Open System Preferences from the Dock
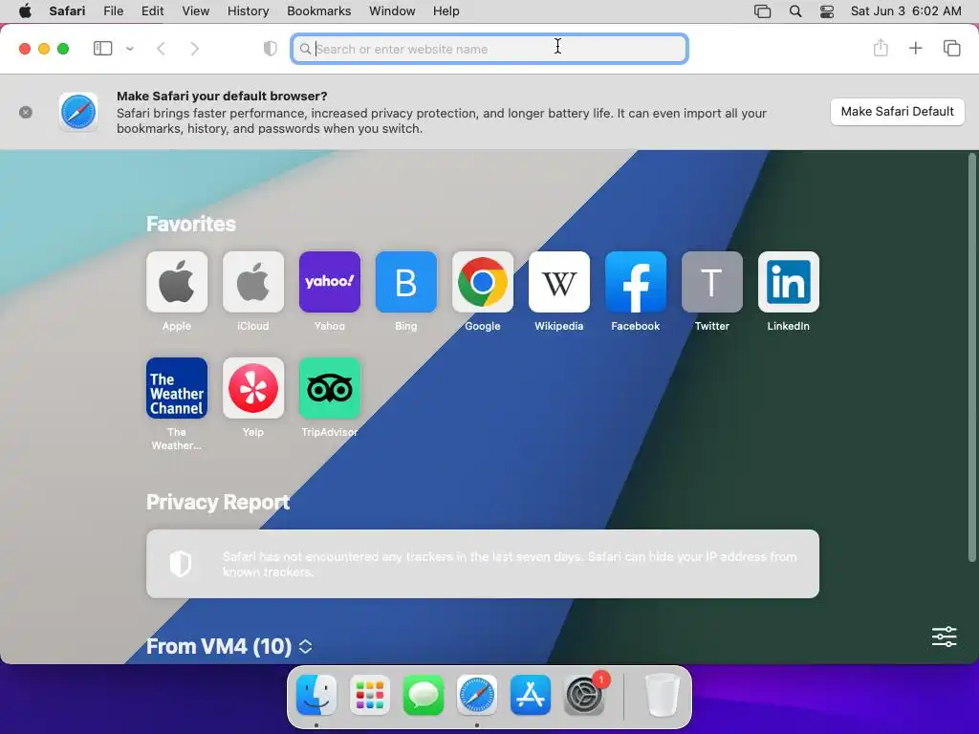This screenshot has height=734, width=979. coord(584,695)
